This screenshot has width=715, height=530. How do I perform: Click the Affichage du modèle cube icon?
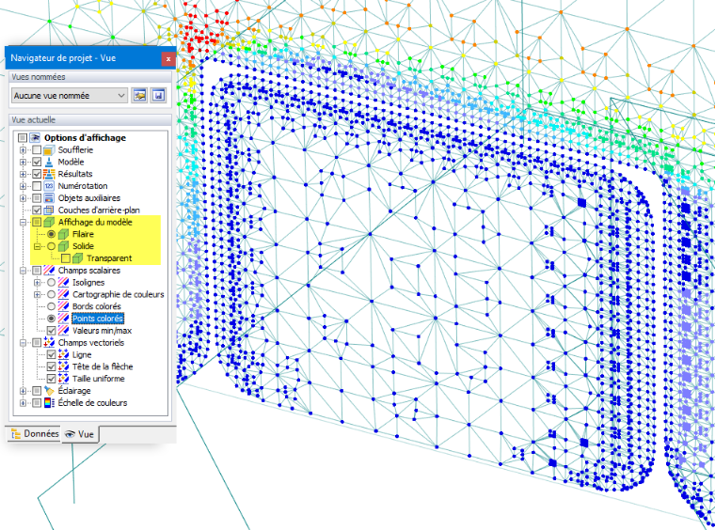pyautogui.click(x=49, y=222)
